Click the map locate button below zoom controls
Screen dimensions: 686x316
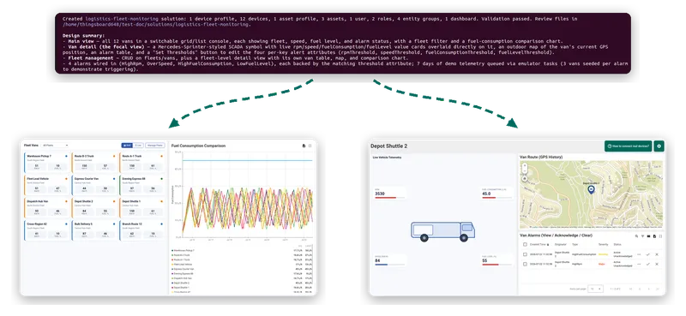[525, 178]
